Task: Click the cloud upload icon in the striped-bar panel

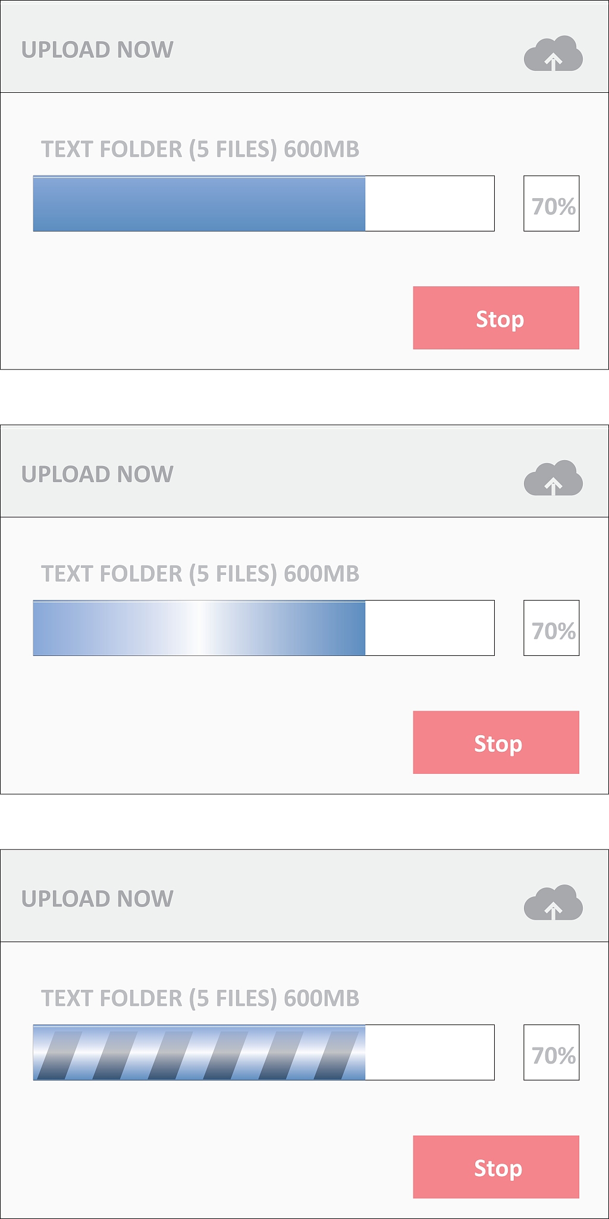Action: pyautogui.click(x=553, y=904)
